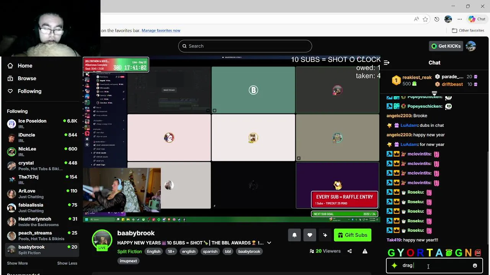Open Kick account avatar menu

point(471,46)
